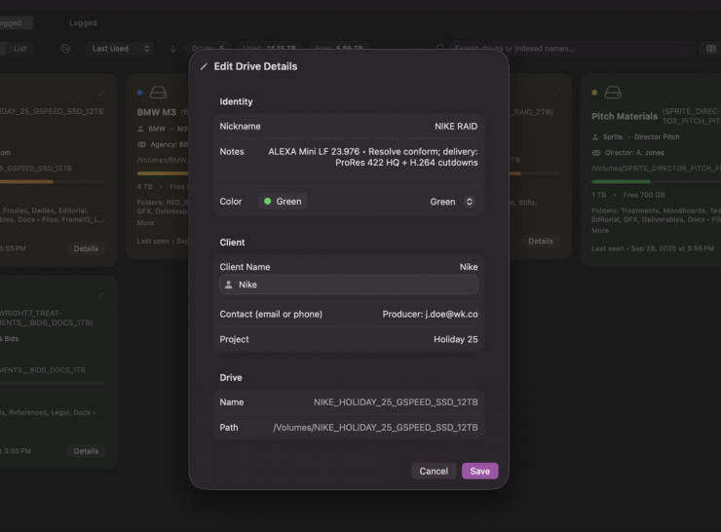Screen dimensions: 721x532
Task: Cancel editing drive details
Action: point(434,472)
